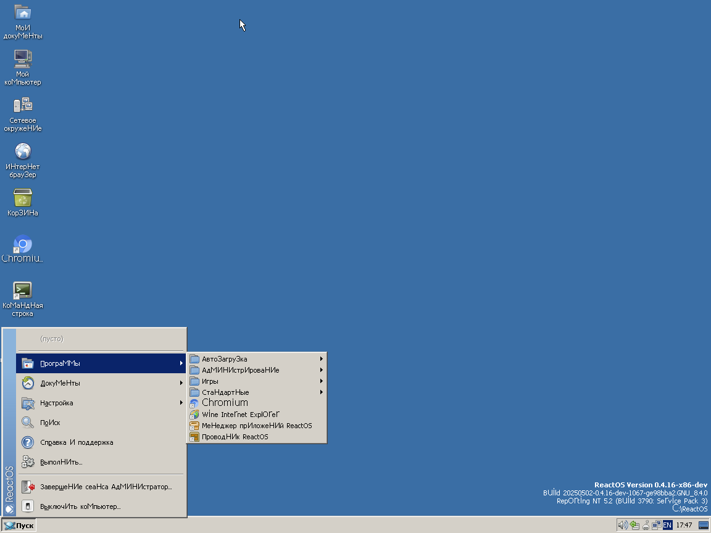Click the Менеджер приложений ReactOS icon

(x=194, y=426)
